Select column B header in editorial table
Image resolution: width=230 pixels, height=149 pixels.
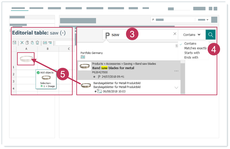pos(47,49)
